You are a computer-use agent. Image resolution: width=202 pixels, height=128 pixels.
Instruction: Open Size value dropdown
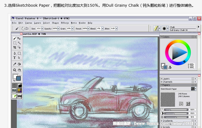pos(42,28)
